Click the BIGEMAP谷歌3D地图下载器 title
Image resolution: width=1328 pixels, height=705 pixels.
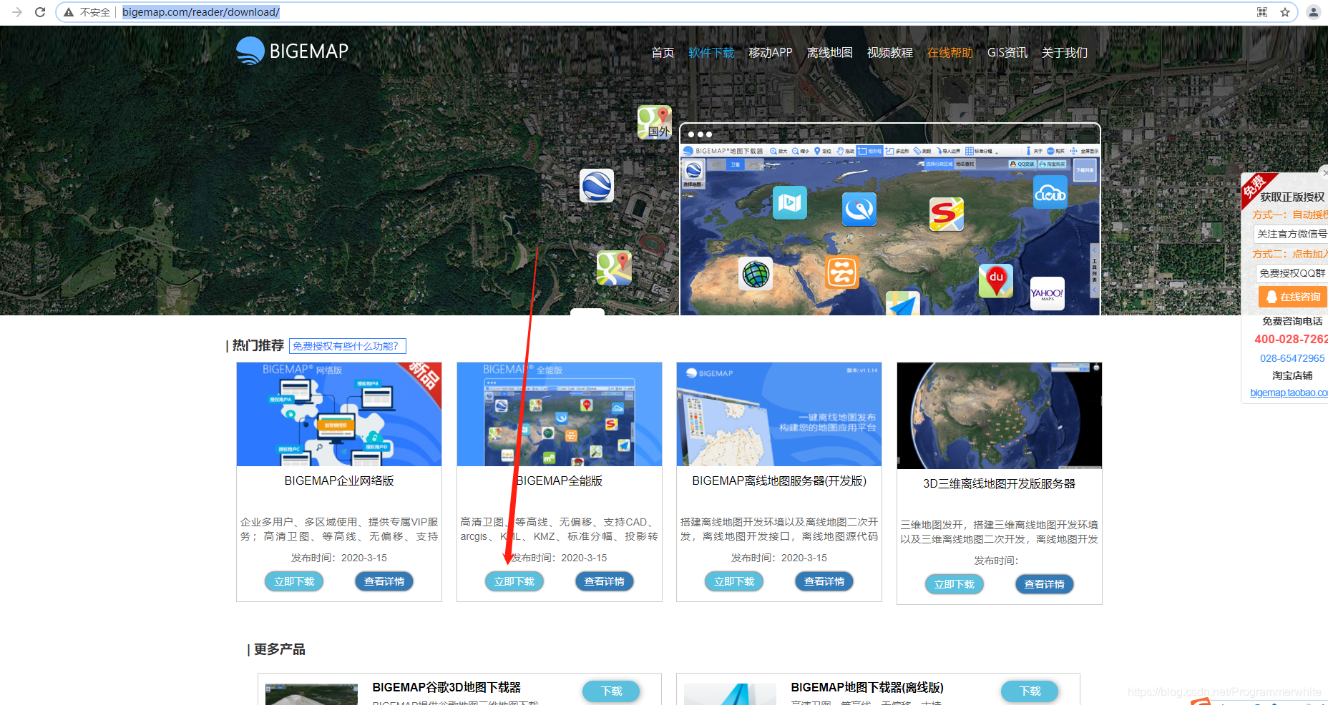(x=446, y=687)
